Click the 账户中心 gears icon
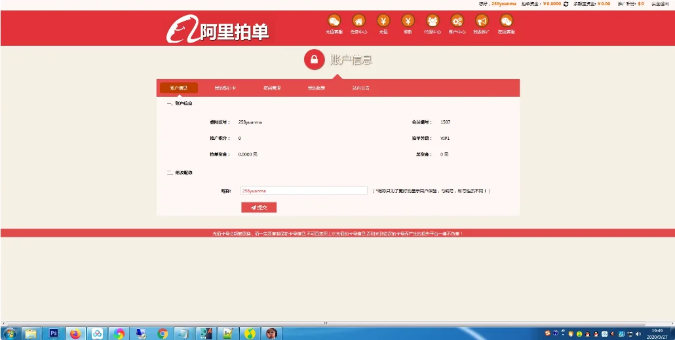Screen dimensions: 675x340 [x=457, y=22]
